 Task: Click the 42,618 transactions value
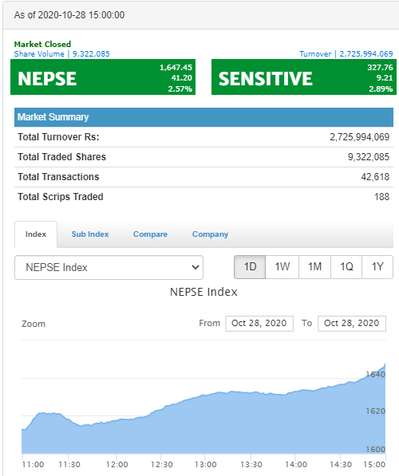point(375,177)
